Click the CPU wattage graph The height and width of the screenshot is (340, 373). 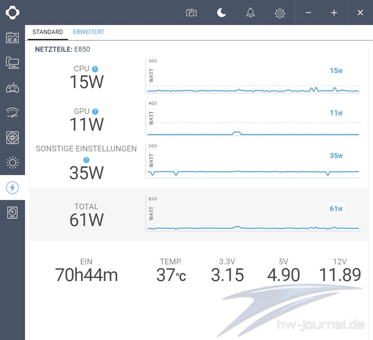[x=253, y=76]
